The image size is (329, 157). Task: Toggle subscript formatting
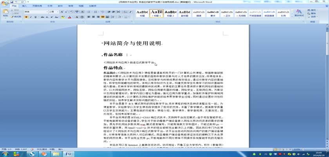(x=47, y=17)
